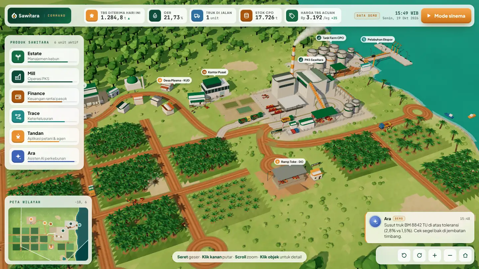Click the COMMAND label beside the logo
479x269 pixels.
point(57,16)
